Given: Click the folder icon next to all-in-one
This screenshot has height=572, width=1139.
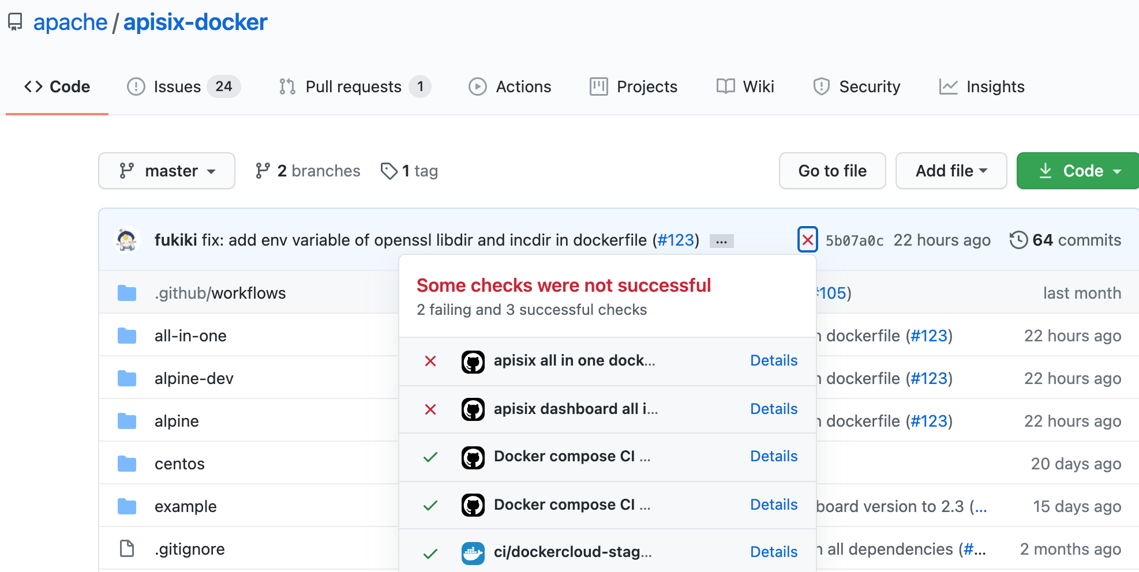Looking at the screenshot, I should 127,336.
